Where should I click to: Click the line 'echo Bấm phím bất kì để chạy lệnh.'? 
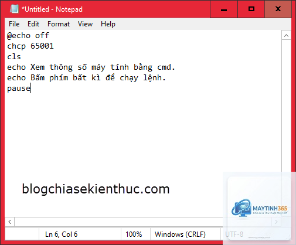point(86,78)
